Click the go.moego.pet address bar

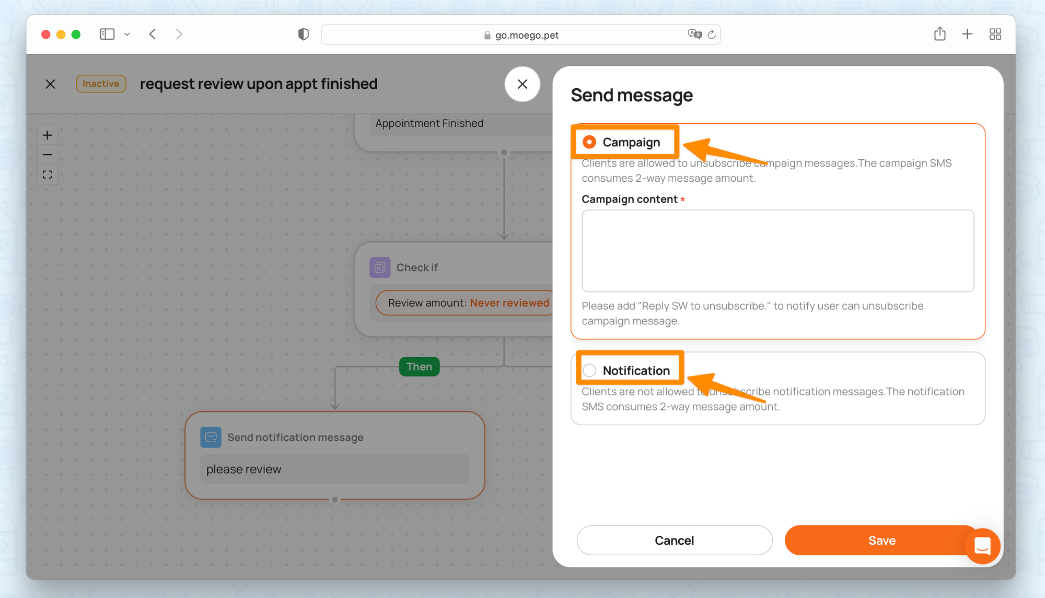[x=527, y=35]
